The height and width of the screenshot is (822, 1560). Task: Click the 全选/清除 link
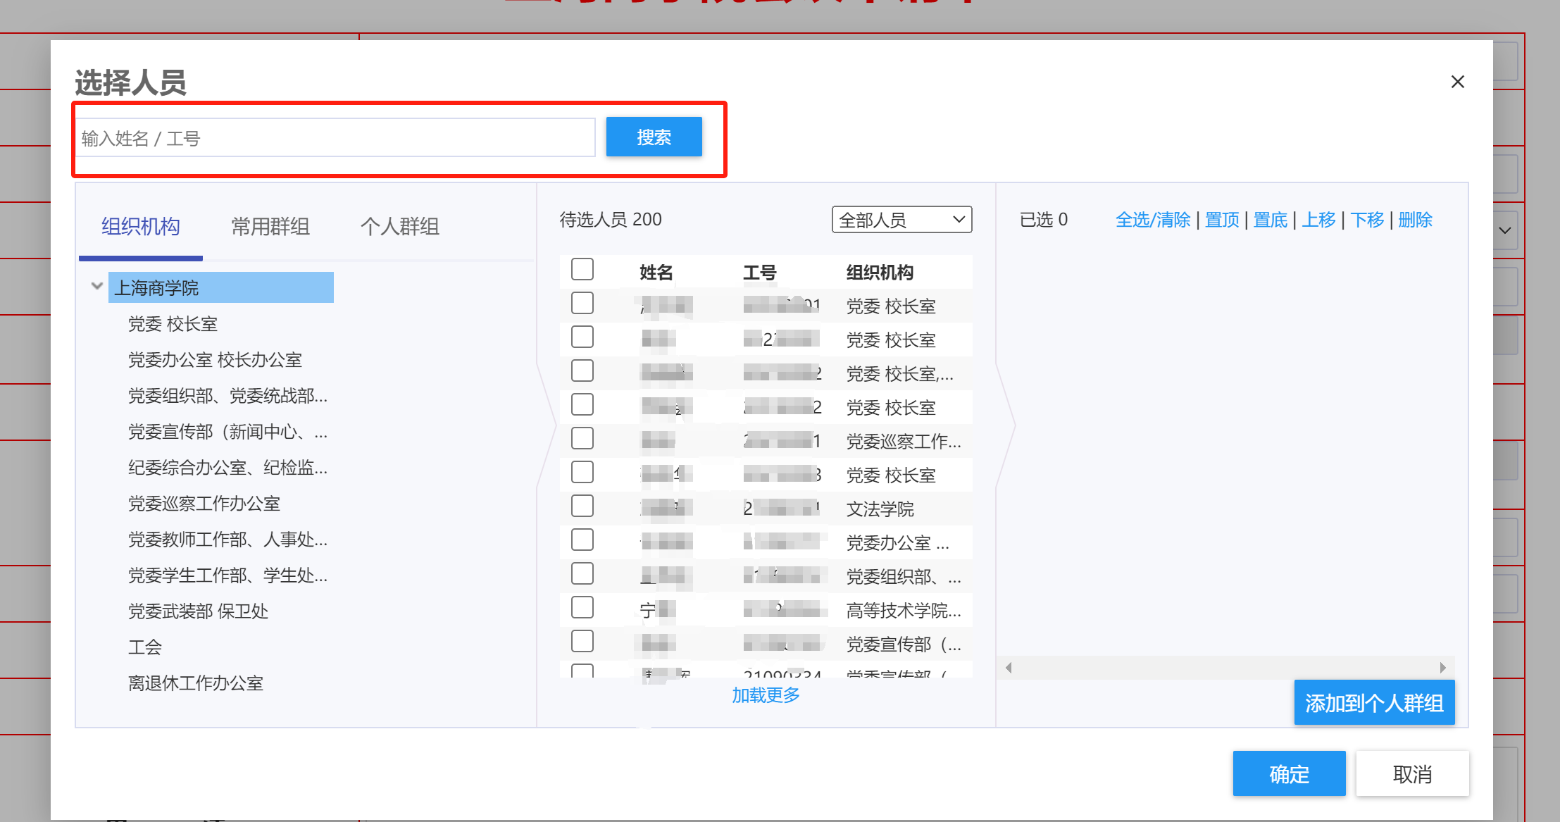tap(1152, 220)
